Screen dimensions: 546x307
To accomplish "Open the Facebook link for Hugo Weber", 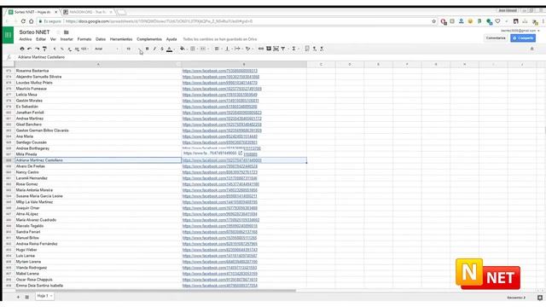I will [x=220, y=250].
